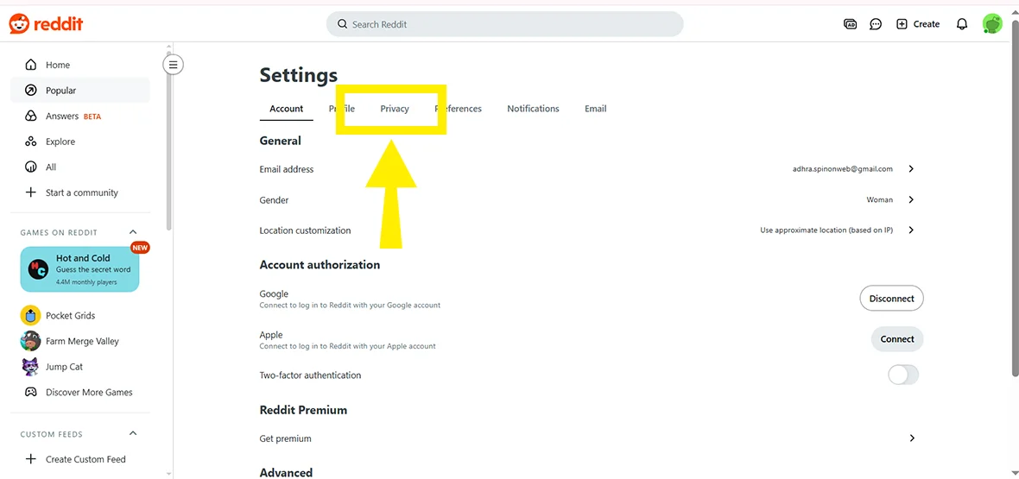Image resolution: width=1019 pixels, height=479 pixels.
Task: Click the Home icon in sidebar
Action: click(x=30, y=65)
